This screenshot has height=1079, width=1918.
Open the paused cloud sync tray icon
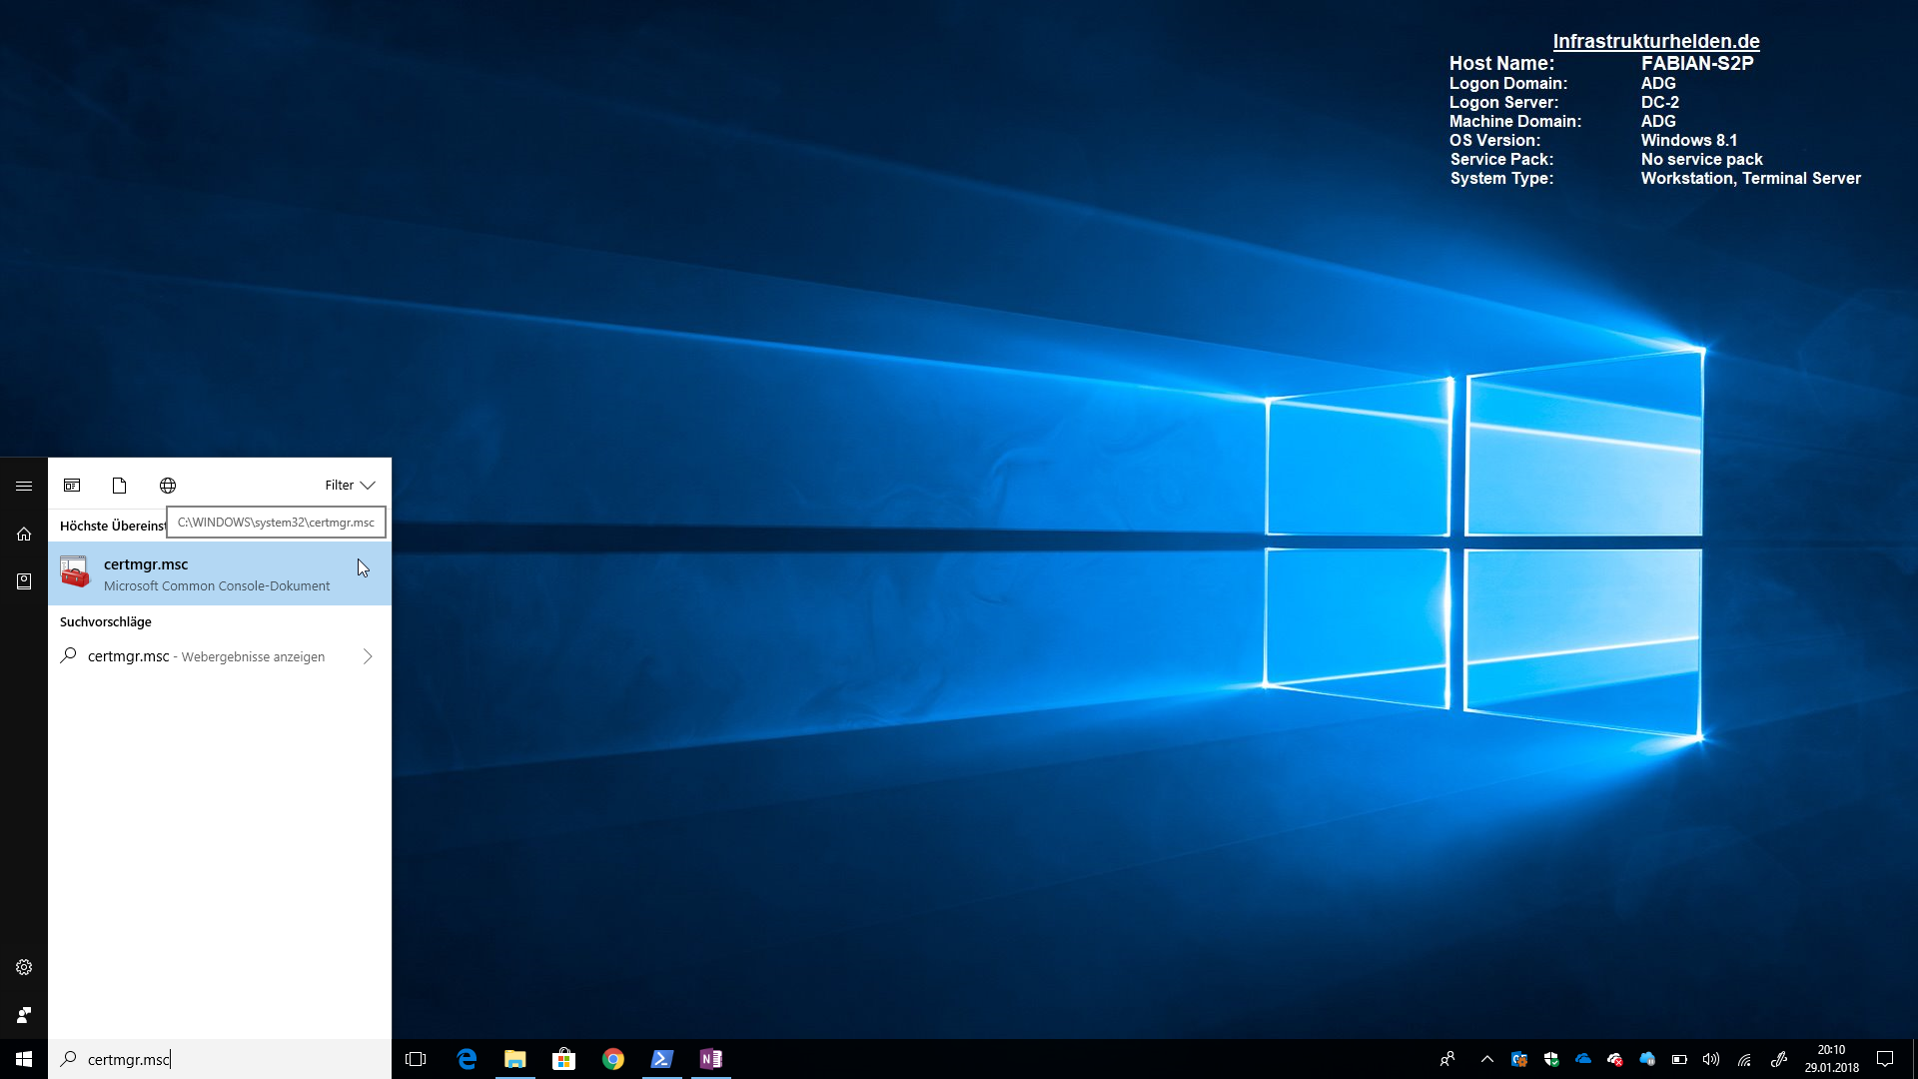(1647, 1059)
